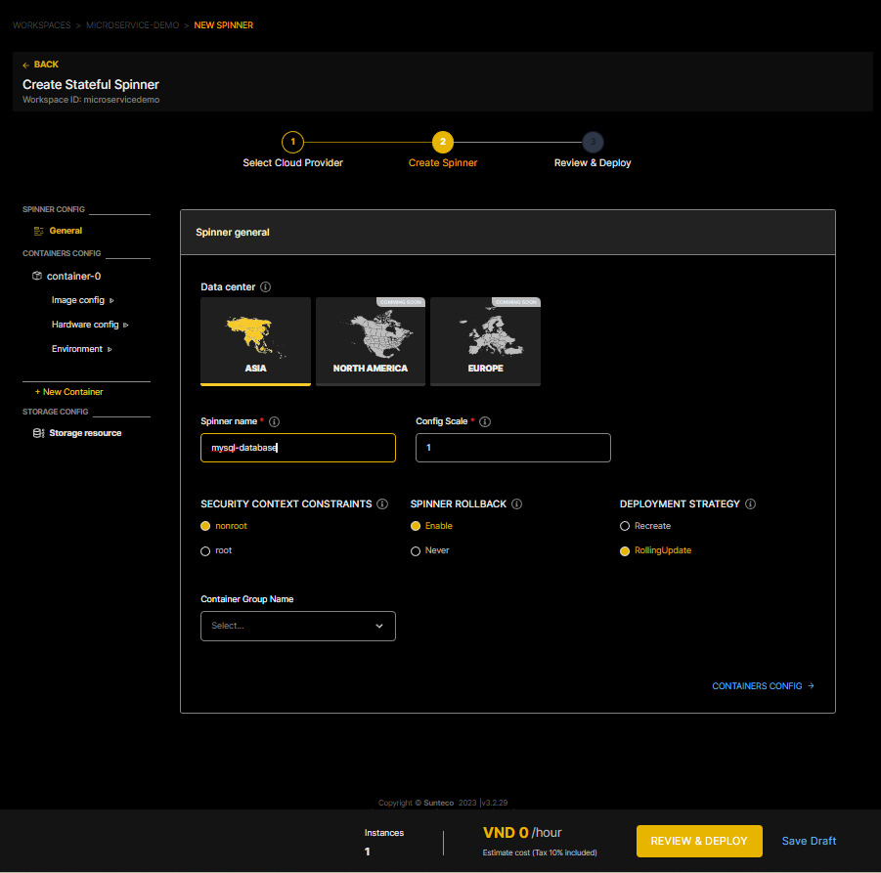881x873 pixels.
Task: Click into the Config Scale input field
Action: (x=513, y=448)
